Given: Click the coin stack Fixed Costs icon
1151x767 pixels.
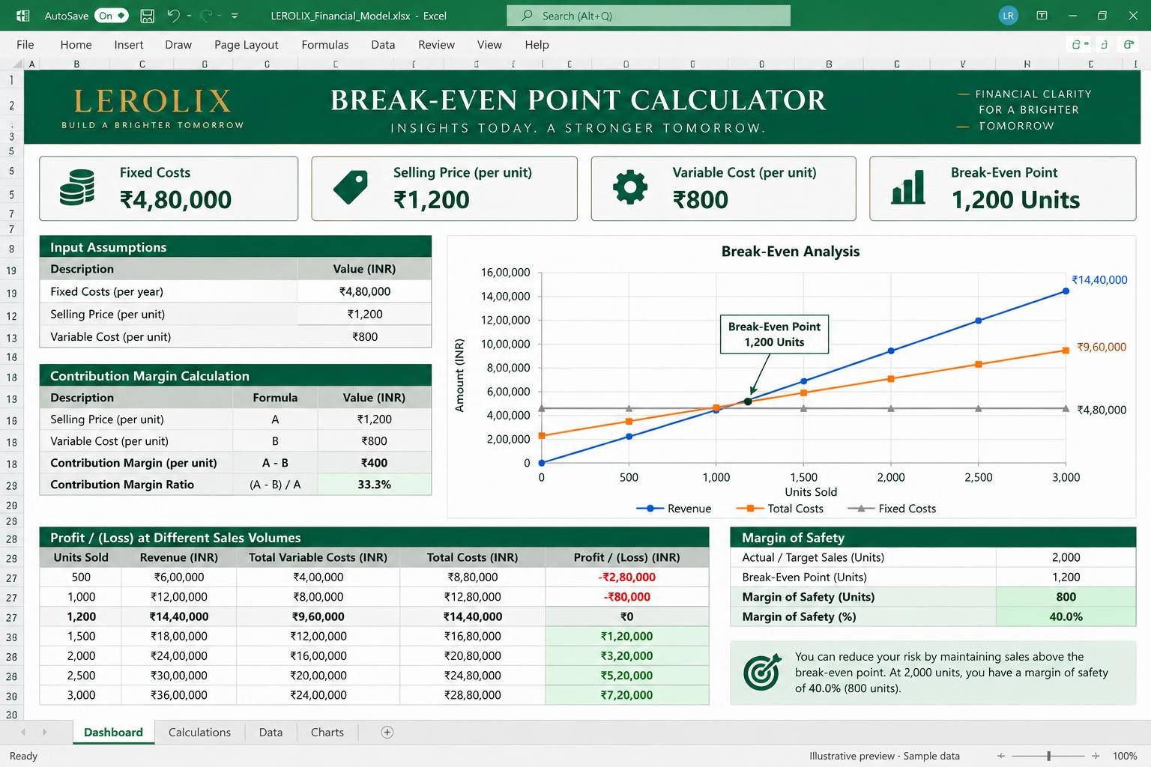Looking at the screenshot, I should tap(77, 187).
